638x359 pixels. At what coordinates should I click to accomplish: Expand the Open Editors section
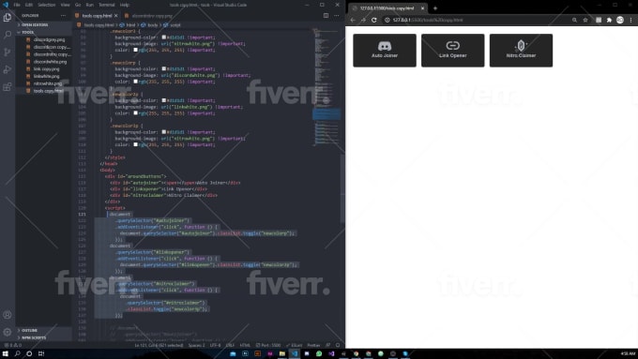pyautogui.click(x=35, y=24)
